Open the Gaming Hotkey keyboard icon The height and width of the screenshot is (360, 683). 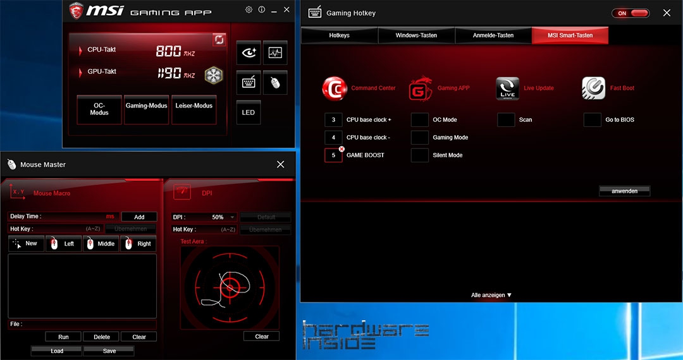click(248, 83)
